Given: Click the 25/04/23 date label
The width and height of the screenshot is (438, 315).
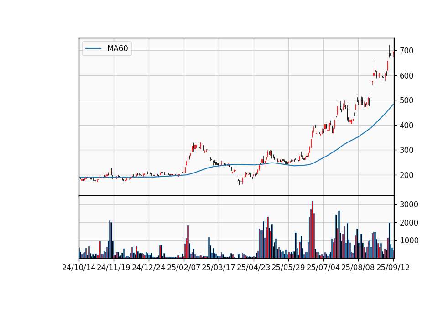Looking at the screenshot, I should [254, 268].
